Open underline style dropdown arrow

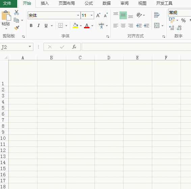pos(52,26)
